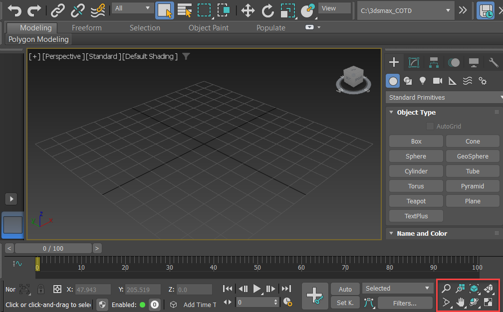Click the Filters... button

pyautogui.click(x=405, y=303)
